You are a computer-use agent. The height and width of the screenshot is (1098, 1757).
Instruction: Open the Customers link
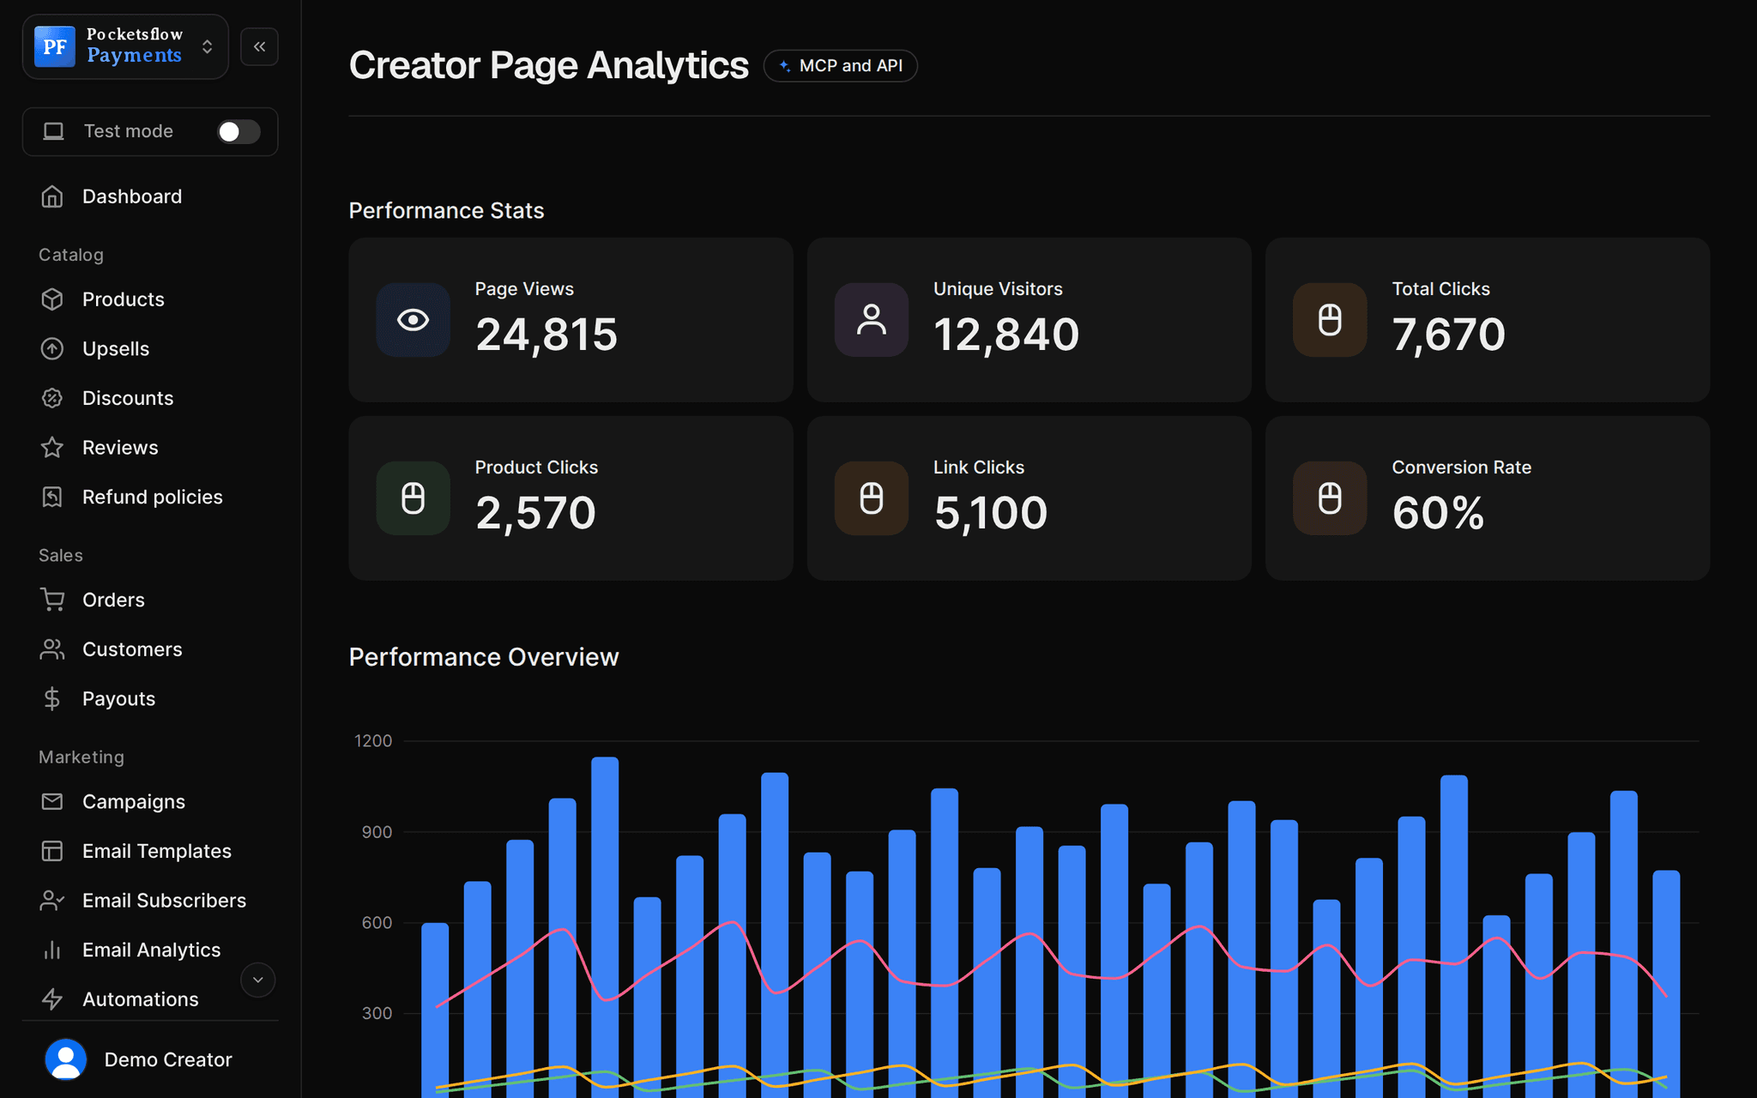[x=150, y=649]
